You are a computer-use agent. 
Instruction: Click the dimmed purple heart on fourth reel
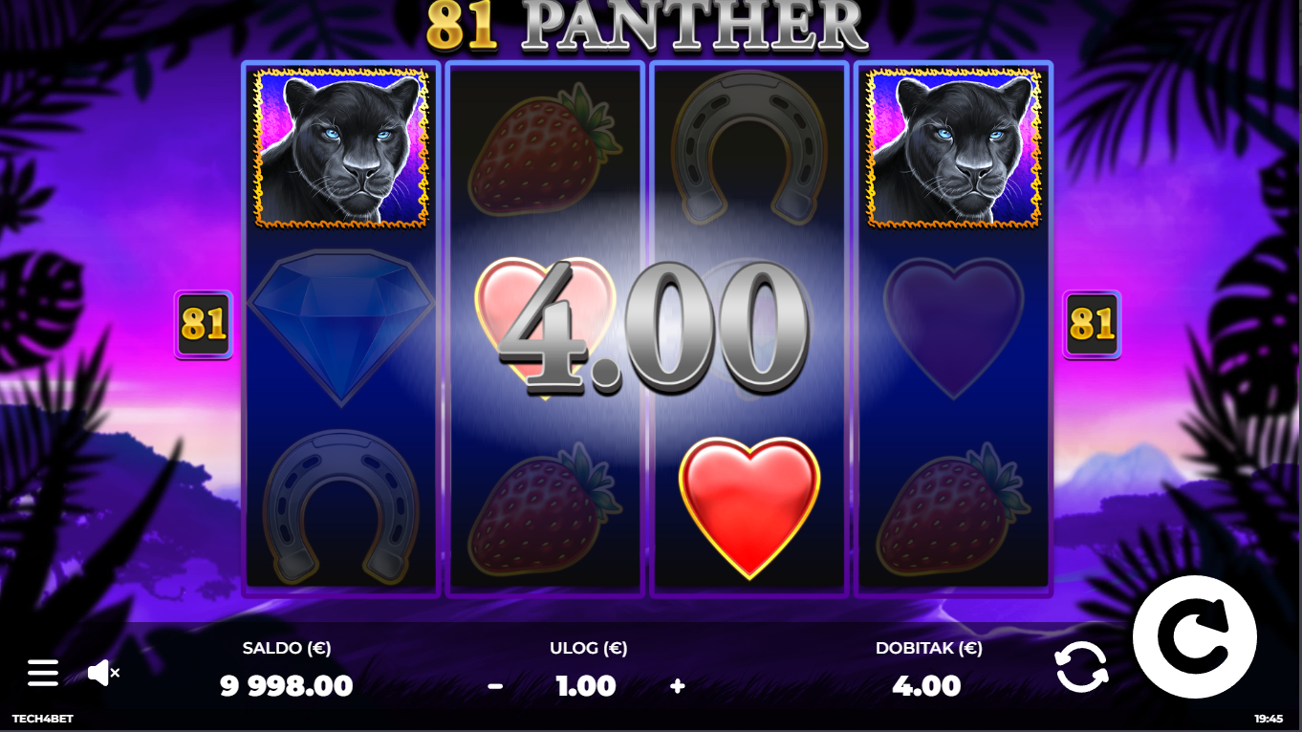coord(953,327)
